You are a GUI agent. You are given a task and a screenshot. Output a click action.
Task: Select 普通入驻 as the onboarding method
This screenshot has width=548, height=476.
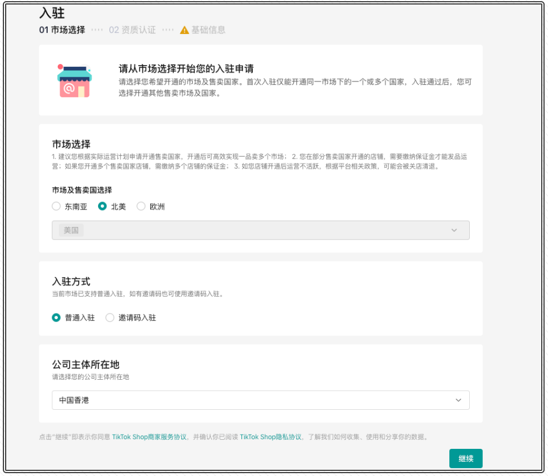coord(56,318)
